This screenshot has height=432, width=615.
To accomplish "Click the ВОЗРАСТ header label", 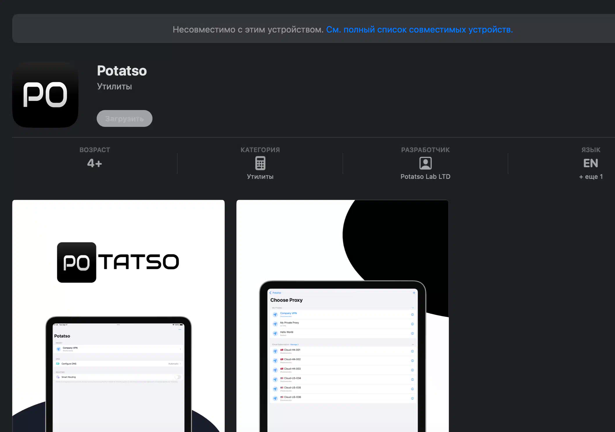I will (x=95, y=150).
